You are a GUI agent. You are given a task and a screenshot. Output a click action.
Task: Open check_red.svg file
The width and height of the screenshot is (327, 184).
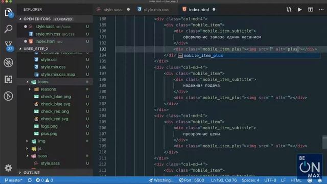55,119
